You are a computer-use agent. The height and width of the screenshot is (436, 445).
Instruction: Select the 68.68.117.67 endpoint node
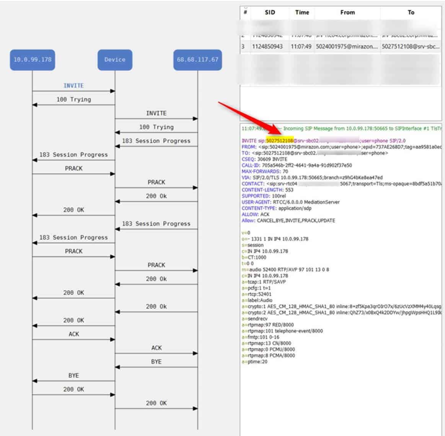197,60
